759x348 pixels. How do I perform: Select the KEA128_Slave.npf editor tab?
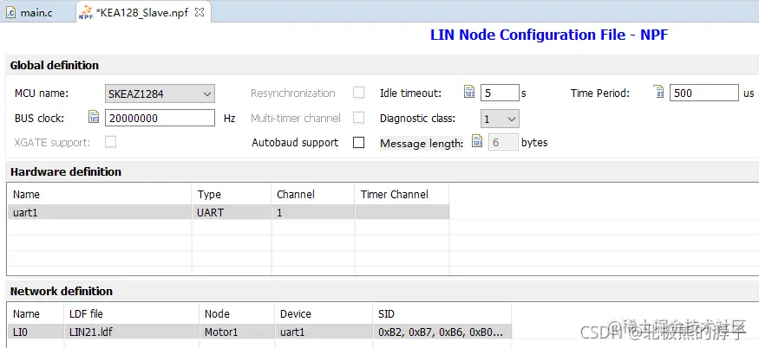tap(142, 13)
